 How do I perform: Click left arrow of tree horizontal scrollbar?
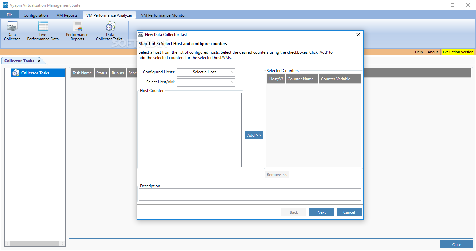pyautogui.click(x=8, y=244)
